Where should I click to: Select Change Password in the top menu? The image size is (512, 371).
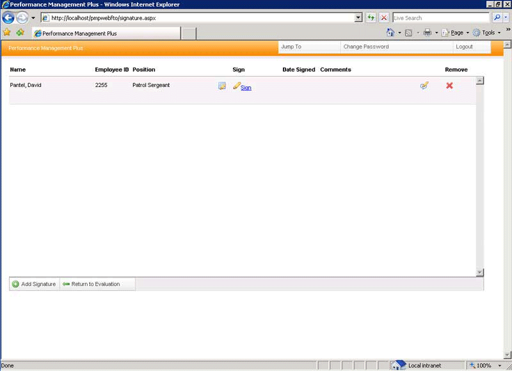pyautogui.click(x=365, y=47)
